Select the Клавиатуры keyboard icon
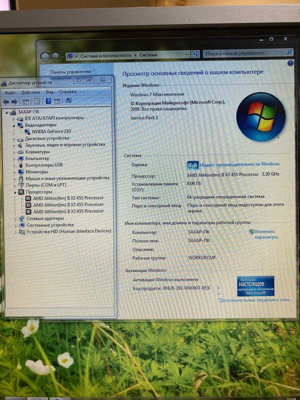Image resolution: width=300 pixels, height=400 pixels. tap(21, 152)
